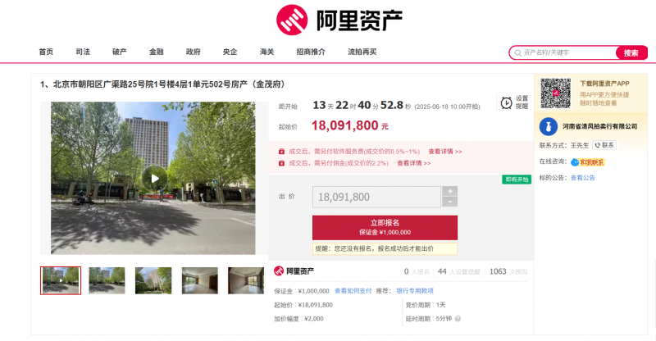
Task: Click the alarm clock 设置提醒 icon
Action: click(x=506, y=102)
